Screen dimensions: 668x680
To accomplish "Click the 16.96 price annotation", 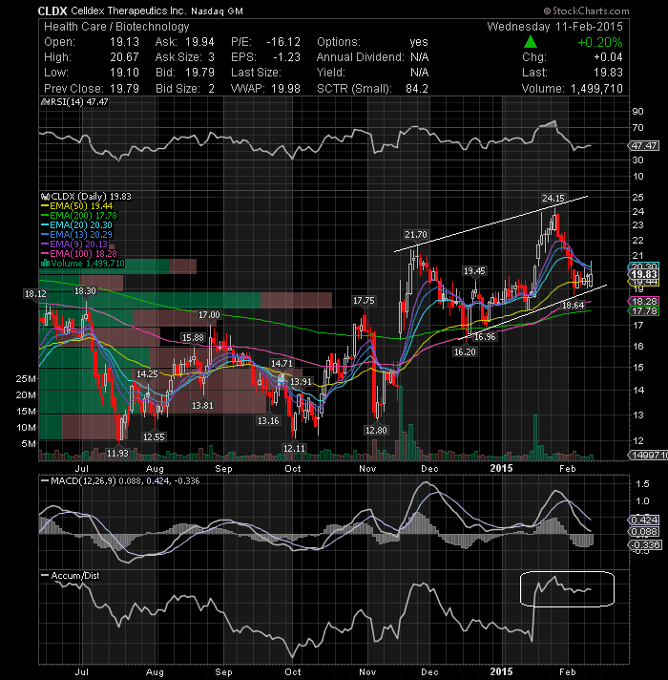I will pos(485,336).
